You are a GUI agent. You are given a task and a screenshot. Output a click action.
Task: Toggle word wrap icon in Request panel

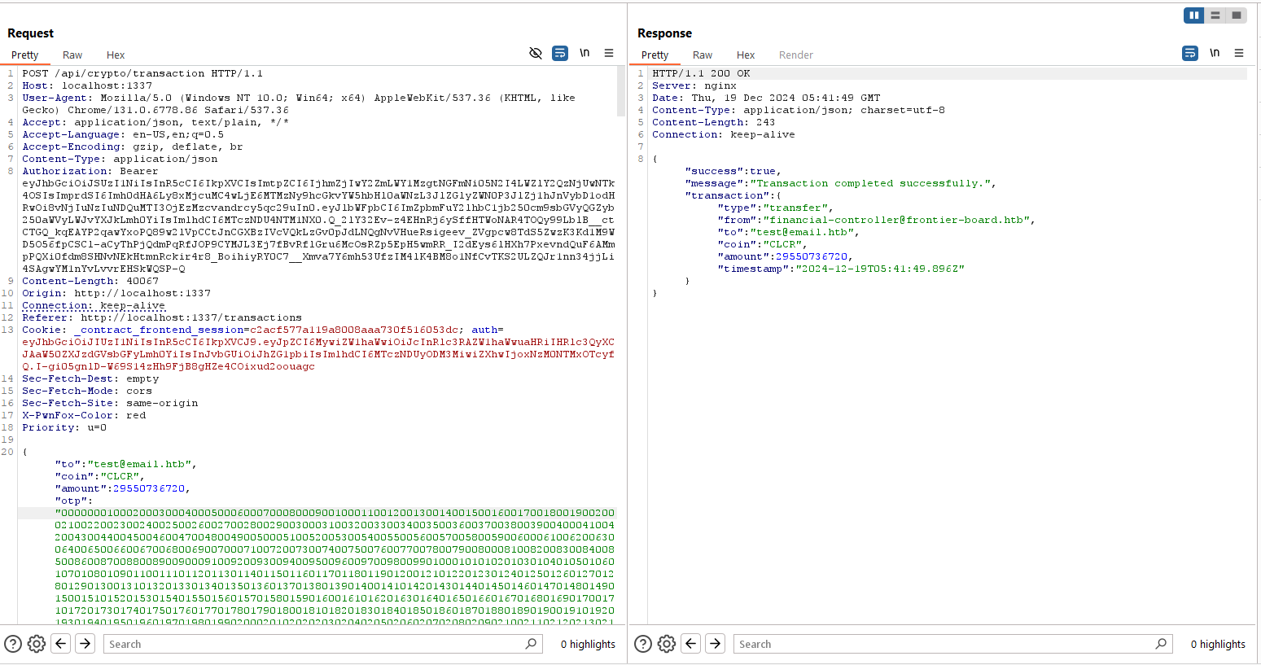pyautogui.click(x=560, y=53)
